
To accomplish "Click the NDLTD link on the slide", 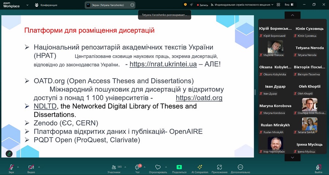I will [45, 106].
